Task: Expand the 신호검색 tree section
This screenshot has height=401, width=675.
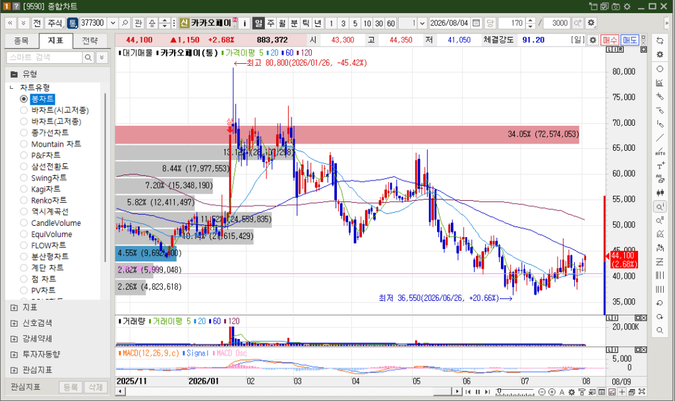Action: (x=14, y=323)
